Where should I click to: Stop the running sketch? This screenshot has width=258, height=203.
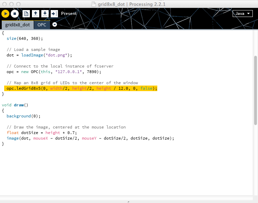coord(15,14)
